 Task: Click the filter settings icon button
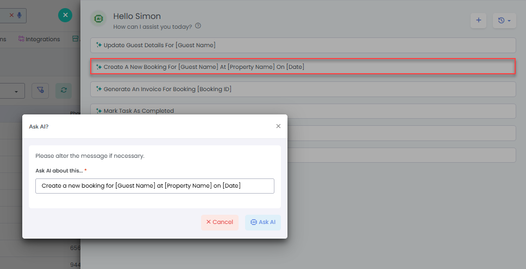pos(40,91)
